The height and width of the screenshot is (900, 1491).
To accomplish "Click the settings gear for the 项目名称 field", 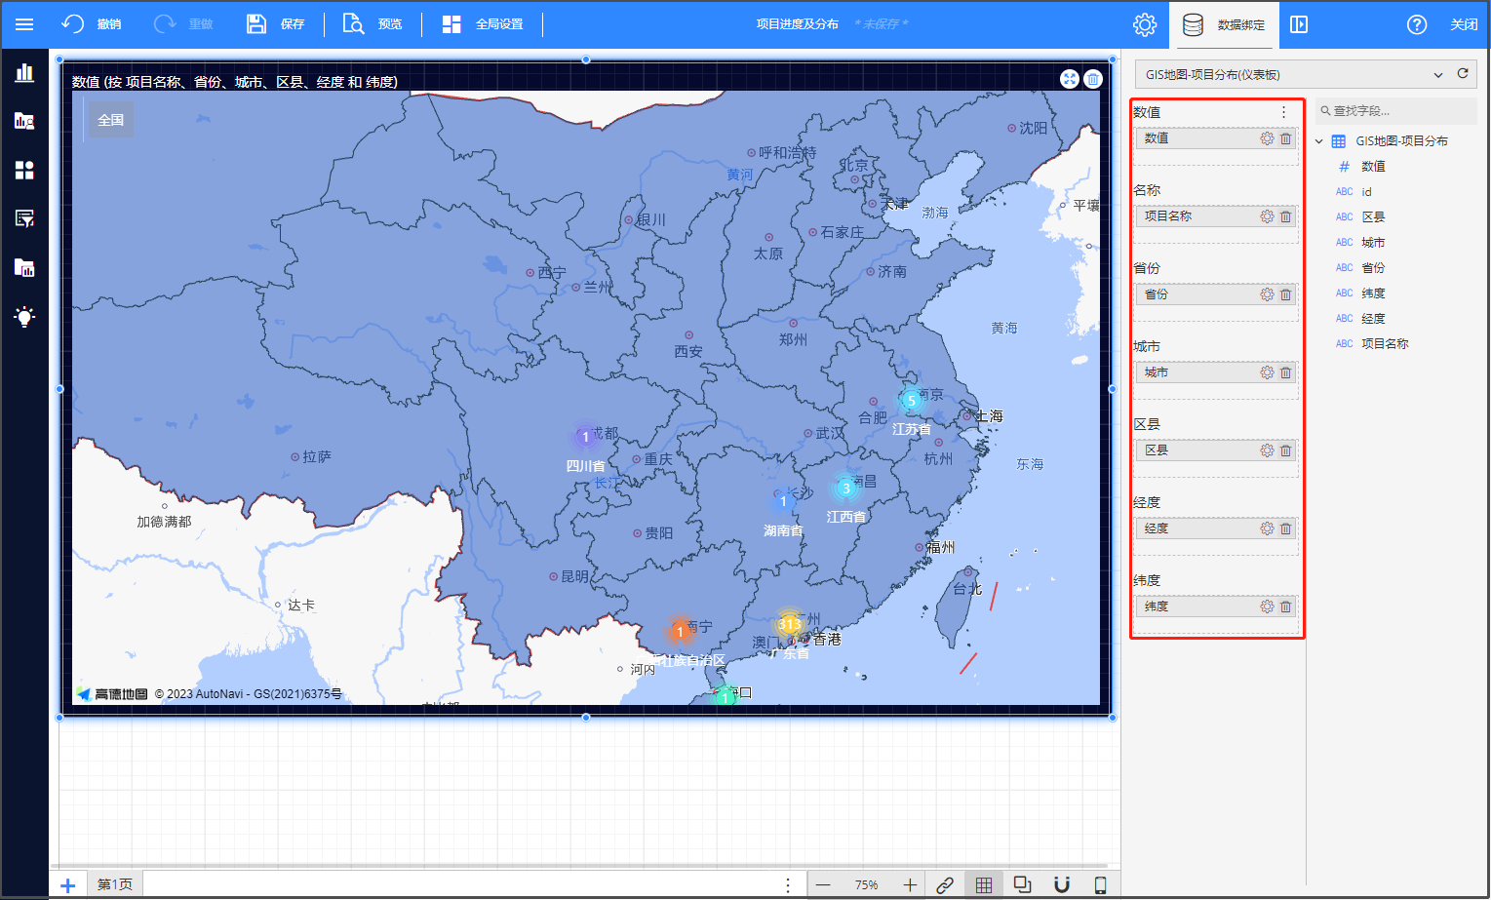I will tap(1267, 216).
